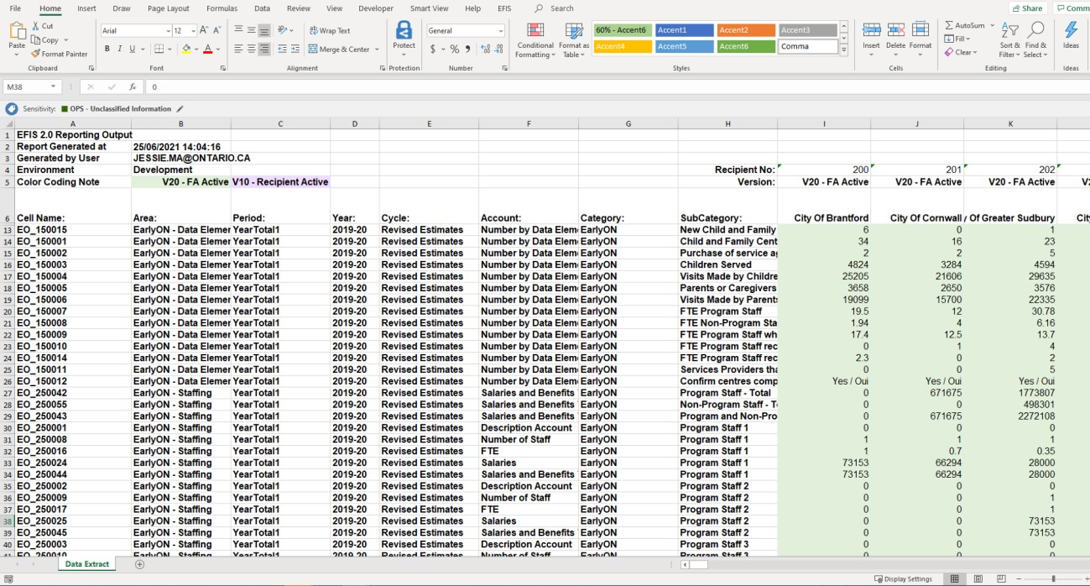Open the Name Box dropdown arrow

tap(53, 87)
